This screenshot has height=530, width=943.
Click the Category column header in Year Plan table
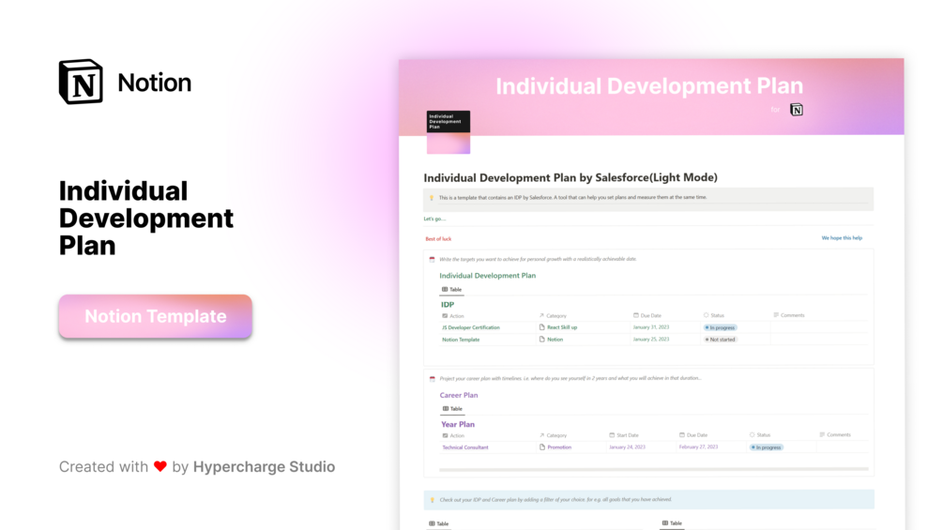553,435
